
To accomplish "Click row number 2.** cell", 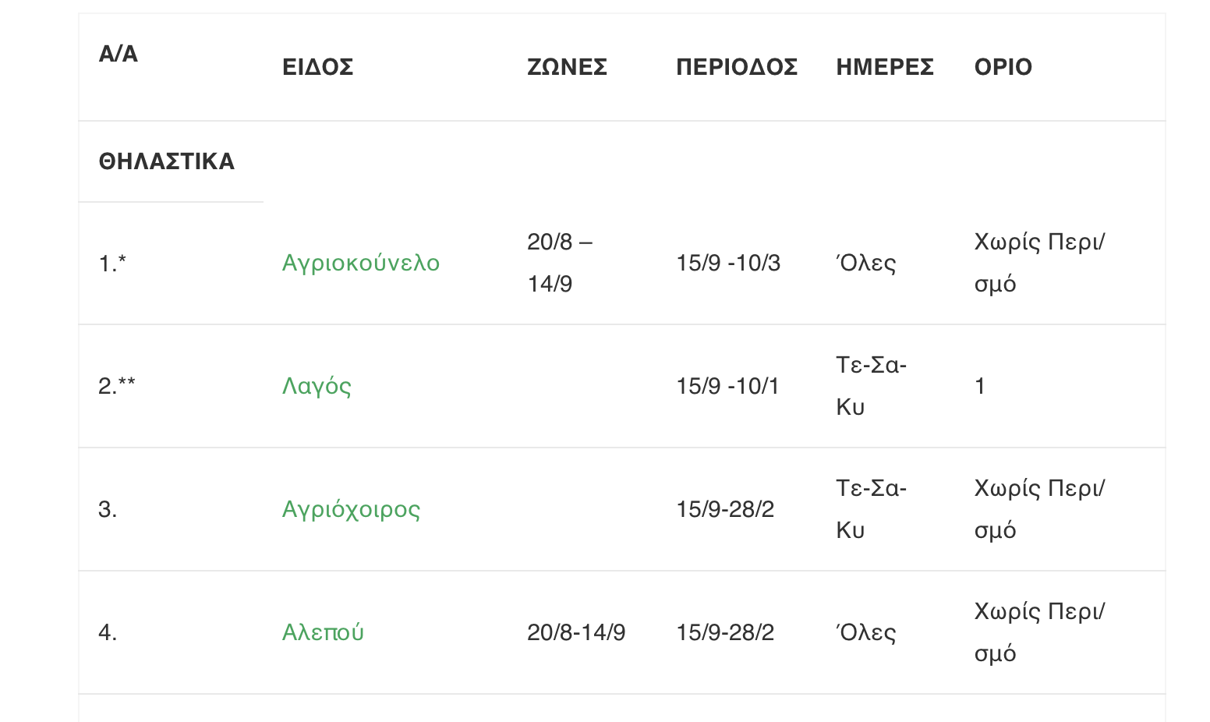I will (x=117, y=386).
